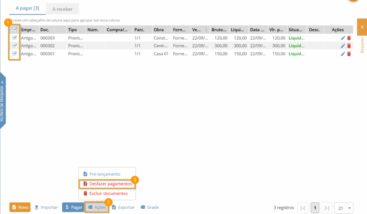This screenshot has width=367, height=214.
Task: Delete document 000302 using trash icon
Action: 349,46
